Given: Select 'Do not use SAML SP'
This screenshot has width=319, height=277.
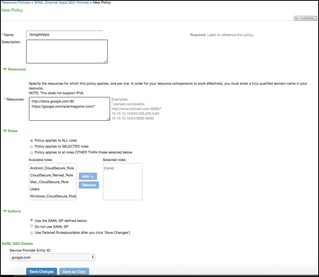Looking at the screenshot, I should coord(32,226).
